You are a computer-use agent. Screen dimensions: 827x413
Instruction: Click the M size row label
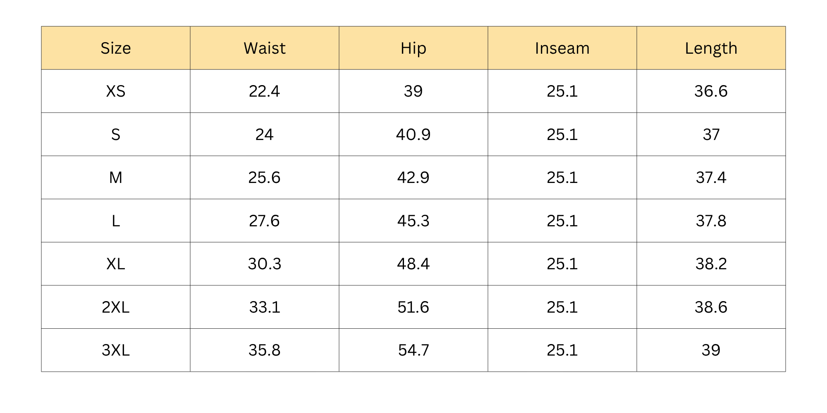116,178
